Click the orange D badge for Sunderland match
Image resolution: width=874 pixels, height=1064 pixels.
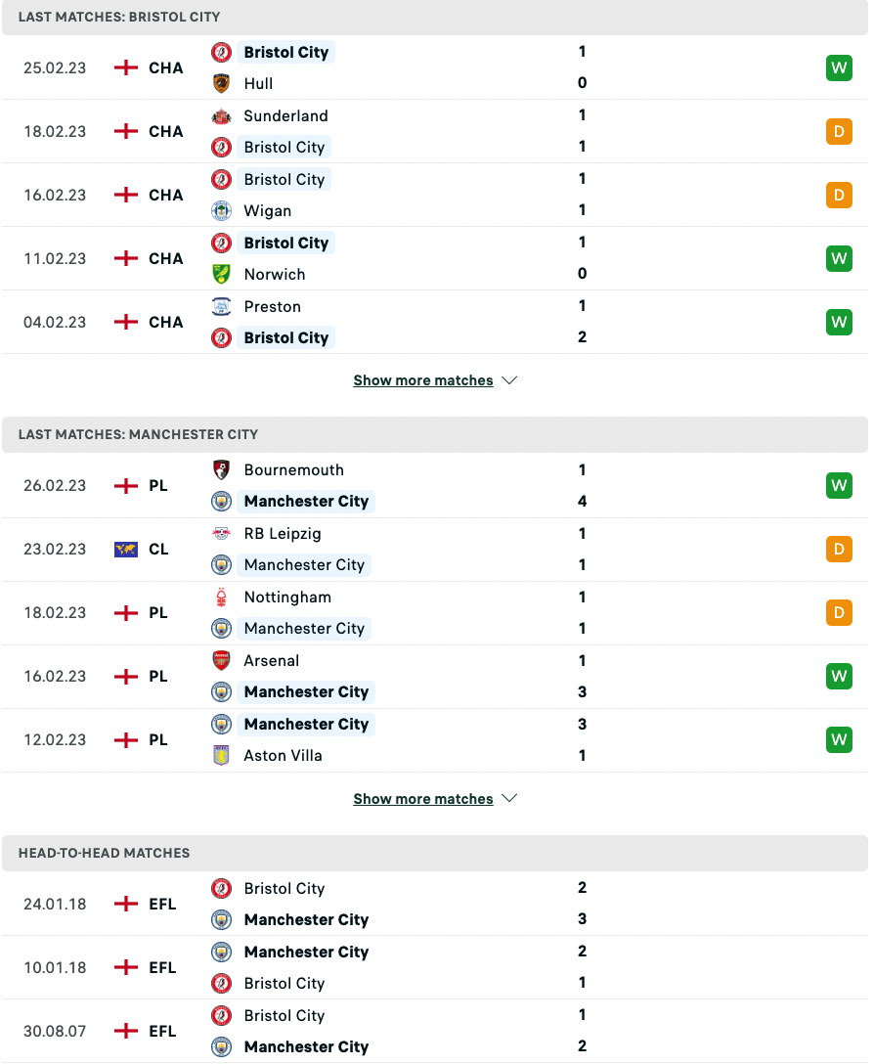point(839,131)
